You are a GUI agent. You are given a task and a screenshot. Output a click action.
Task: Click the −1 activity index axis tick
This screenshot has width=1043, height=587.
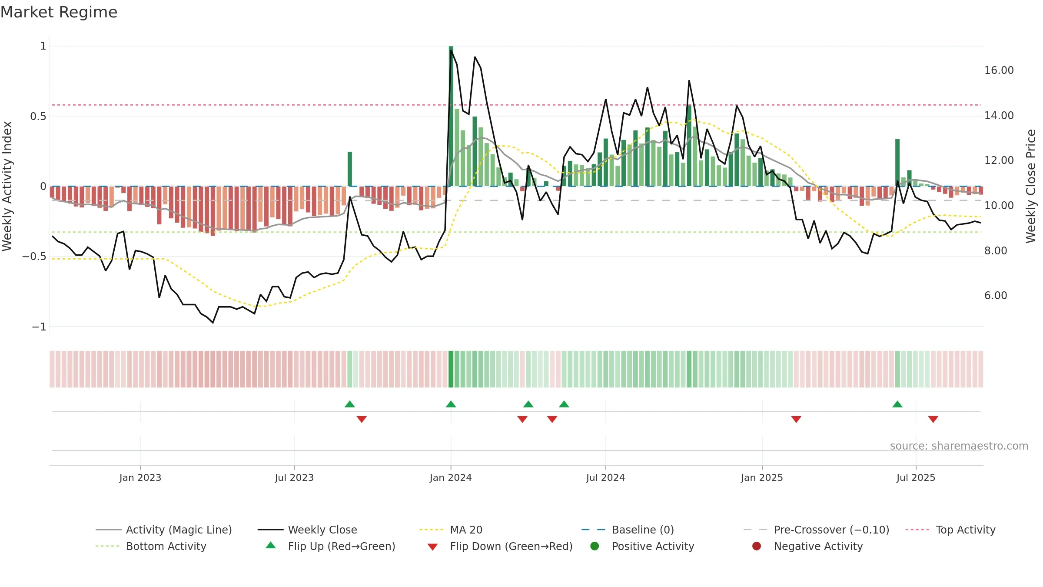tap(39, 327)
